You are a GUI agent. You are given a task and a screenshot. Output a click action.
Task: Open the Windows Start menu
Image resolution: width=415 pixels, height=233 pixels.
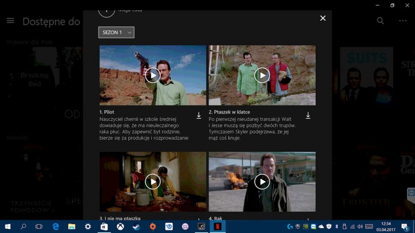click(x=7, y=226)
